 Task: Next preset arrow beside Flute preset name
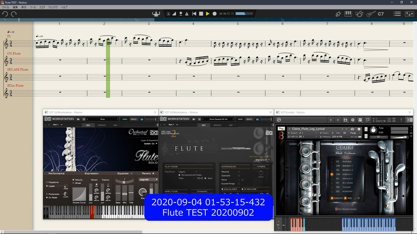click(118, 119)
